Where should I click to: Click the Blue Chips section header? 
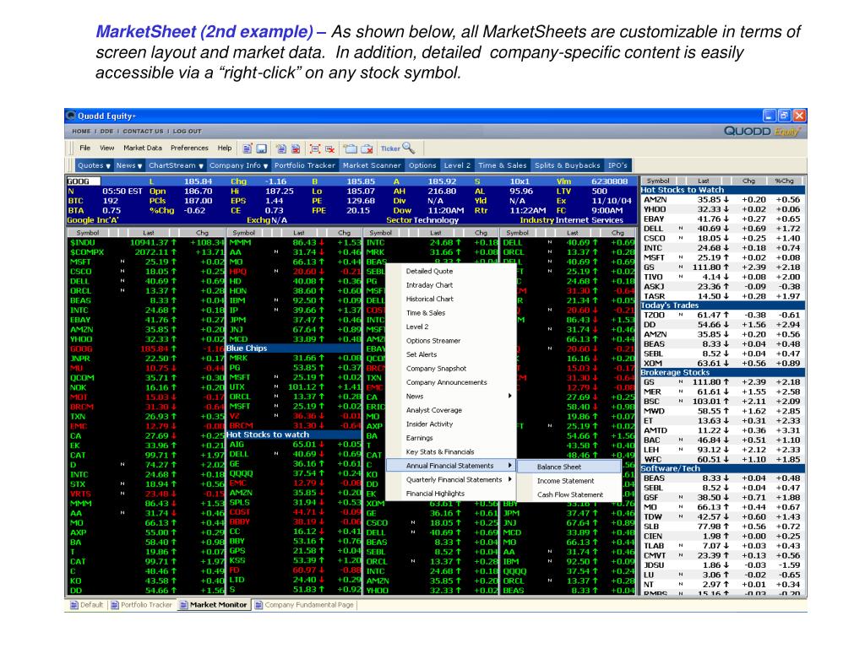(x=294, y=348)
